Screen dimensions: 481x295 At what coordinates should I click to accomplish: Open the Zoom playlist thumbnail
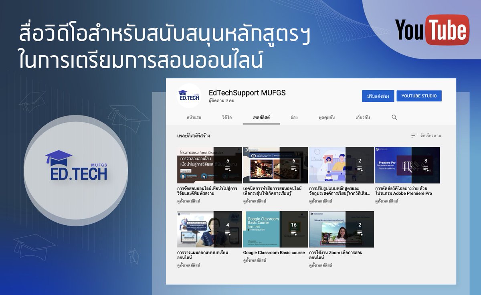[342, 229]
